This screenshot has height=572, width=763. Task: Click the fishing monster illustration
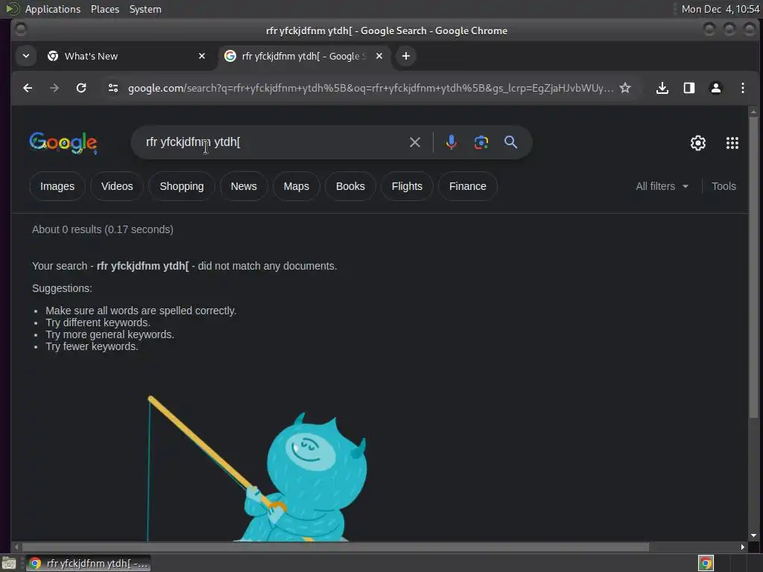257,468
